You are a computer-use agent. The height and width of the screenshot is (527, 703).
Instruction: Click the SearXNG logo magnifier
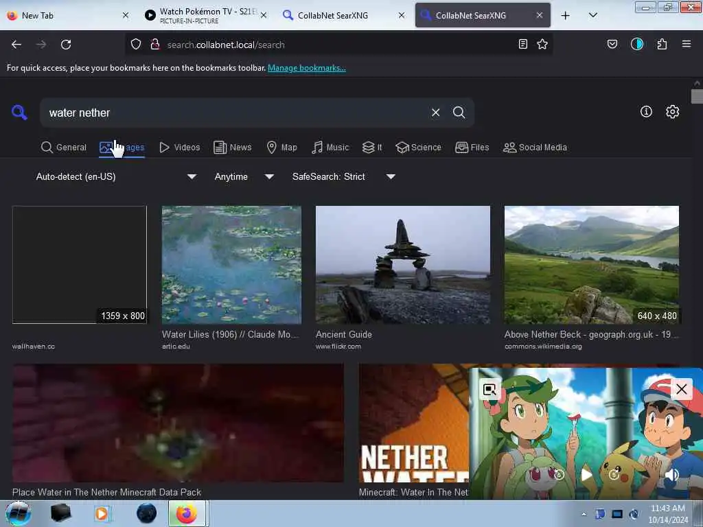pyautogui.click(x=19, y=112)
